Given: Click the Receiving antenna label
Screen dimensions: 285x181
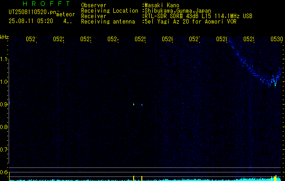Looking at the screenshot, I should pos(108,22).
